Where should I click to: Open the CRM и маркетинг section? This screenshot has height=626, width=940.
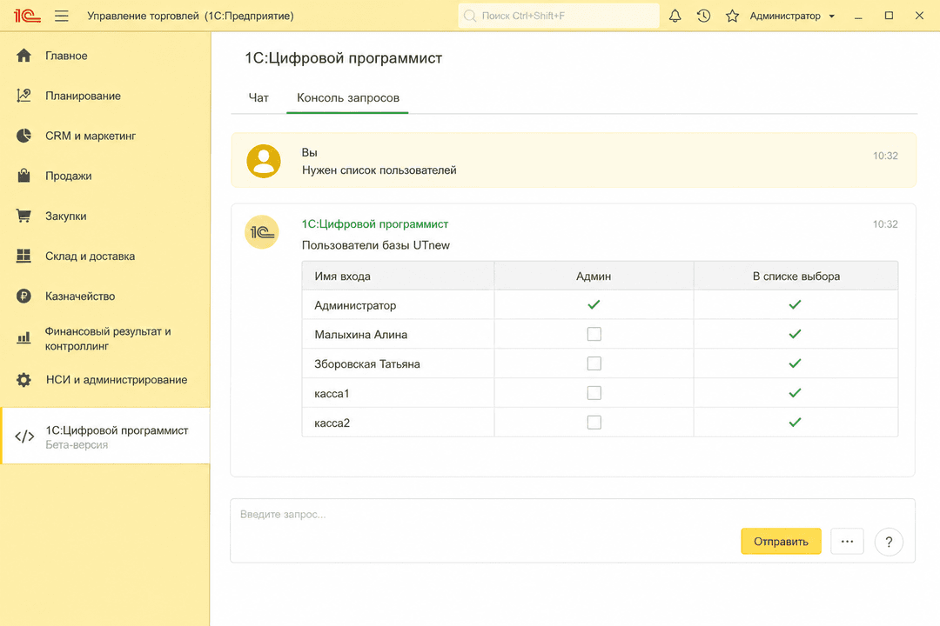pyautogui.click(x=91, y=136)
